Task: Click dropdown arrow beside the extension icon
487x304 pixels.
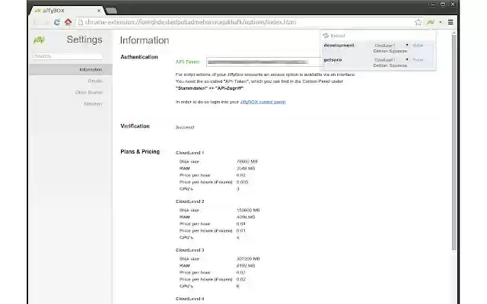Action: [441, 22]
